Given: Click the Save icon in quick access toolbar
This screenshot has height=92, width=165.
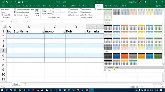Looking at the screenshot, I should click(x=3, y=2).
